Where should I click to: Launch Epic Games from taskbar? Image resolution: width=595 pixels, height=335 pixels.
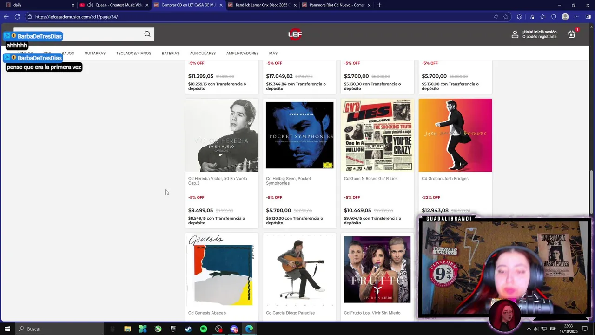pos(173,329)
